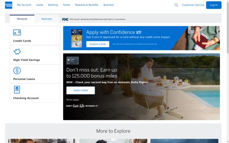This screenshot has height=143, width=229.
Task: Click the Apply with Confidence heading
Action: point(110,32)
